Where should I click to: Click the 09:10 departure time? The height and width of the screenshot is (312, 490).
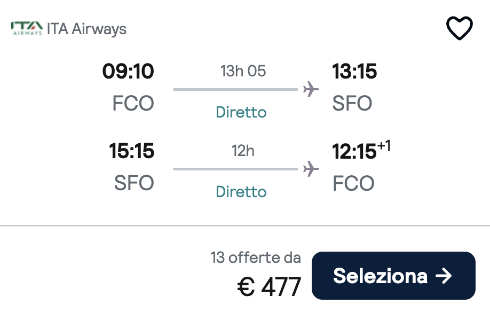pyautogui.click(x=128, y=71)
